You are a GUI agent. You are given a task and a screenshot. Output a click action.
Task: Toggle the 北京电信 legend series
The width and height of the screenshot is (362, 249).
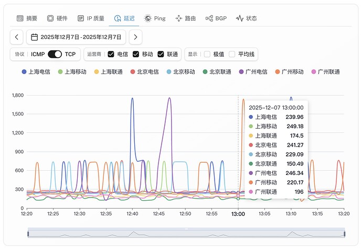[x=145, y=72]
